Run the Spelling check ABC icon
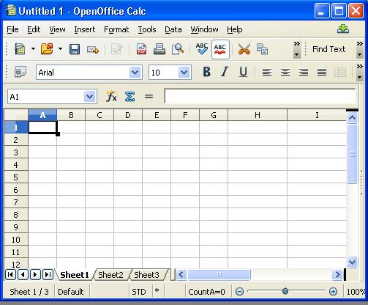368x305 pixels. (202, 48)
